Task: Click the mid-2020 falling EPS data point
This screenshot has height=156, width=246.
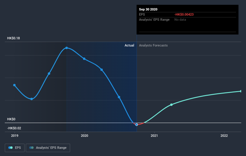Action: 119,97
